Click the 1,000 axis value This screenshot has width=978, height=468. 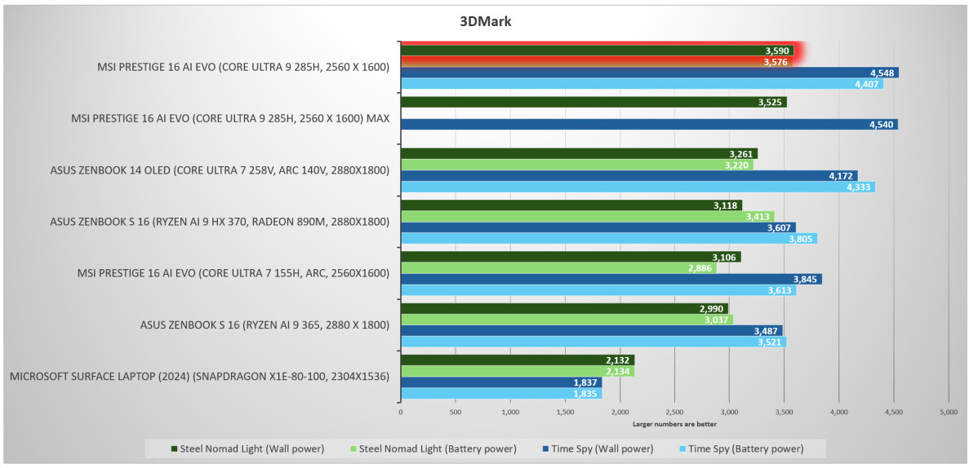(509, 412)
